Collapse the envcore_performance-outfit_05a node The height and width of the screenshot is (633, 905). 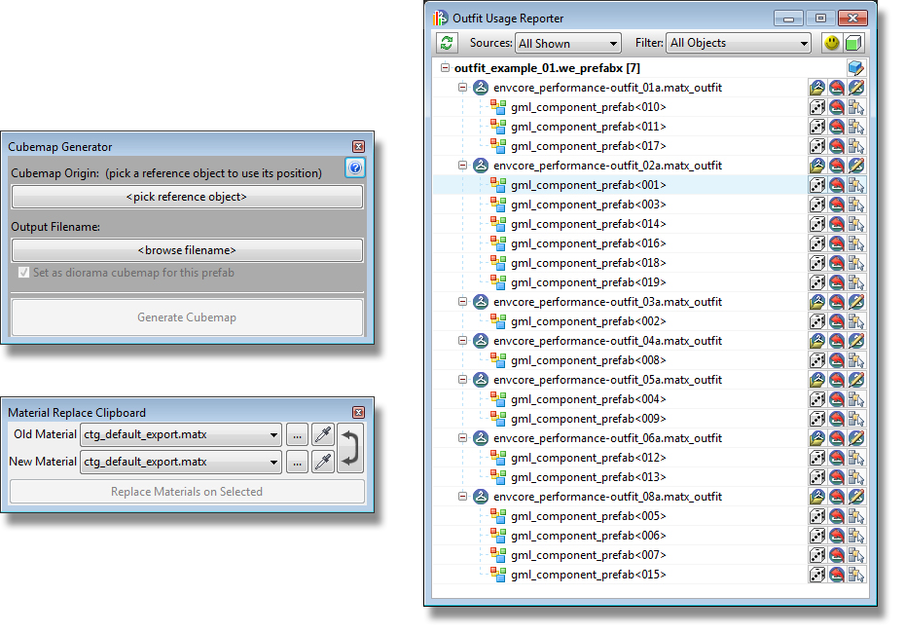pos(462,380)
